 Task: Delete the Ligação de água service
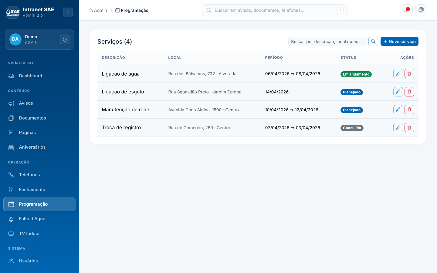coord(409,74)
